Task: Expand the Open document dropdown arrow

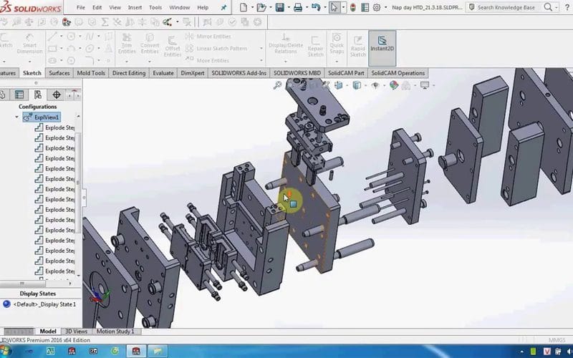Action: pos(271,7)
